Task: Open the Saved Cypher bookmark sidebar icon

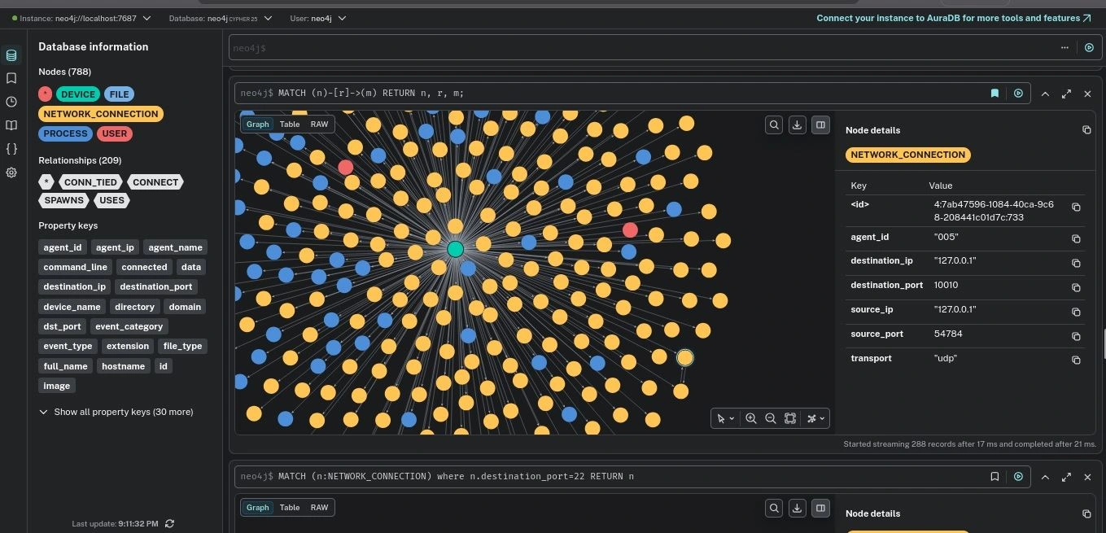Action: point(11,78)
